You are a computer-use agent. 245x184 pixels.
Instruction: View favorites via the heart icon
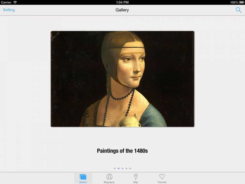(x=162, y=177)
